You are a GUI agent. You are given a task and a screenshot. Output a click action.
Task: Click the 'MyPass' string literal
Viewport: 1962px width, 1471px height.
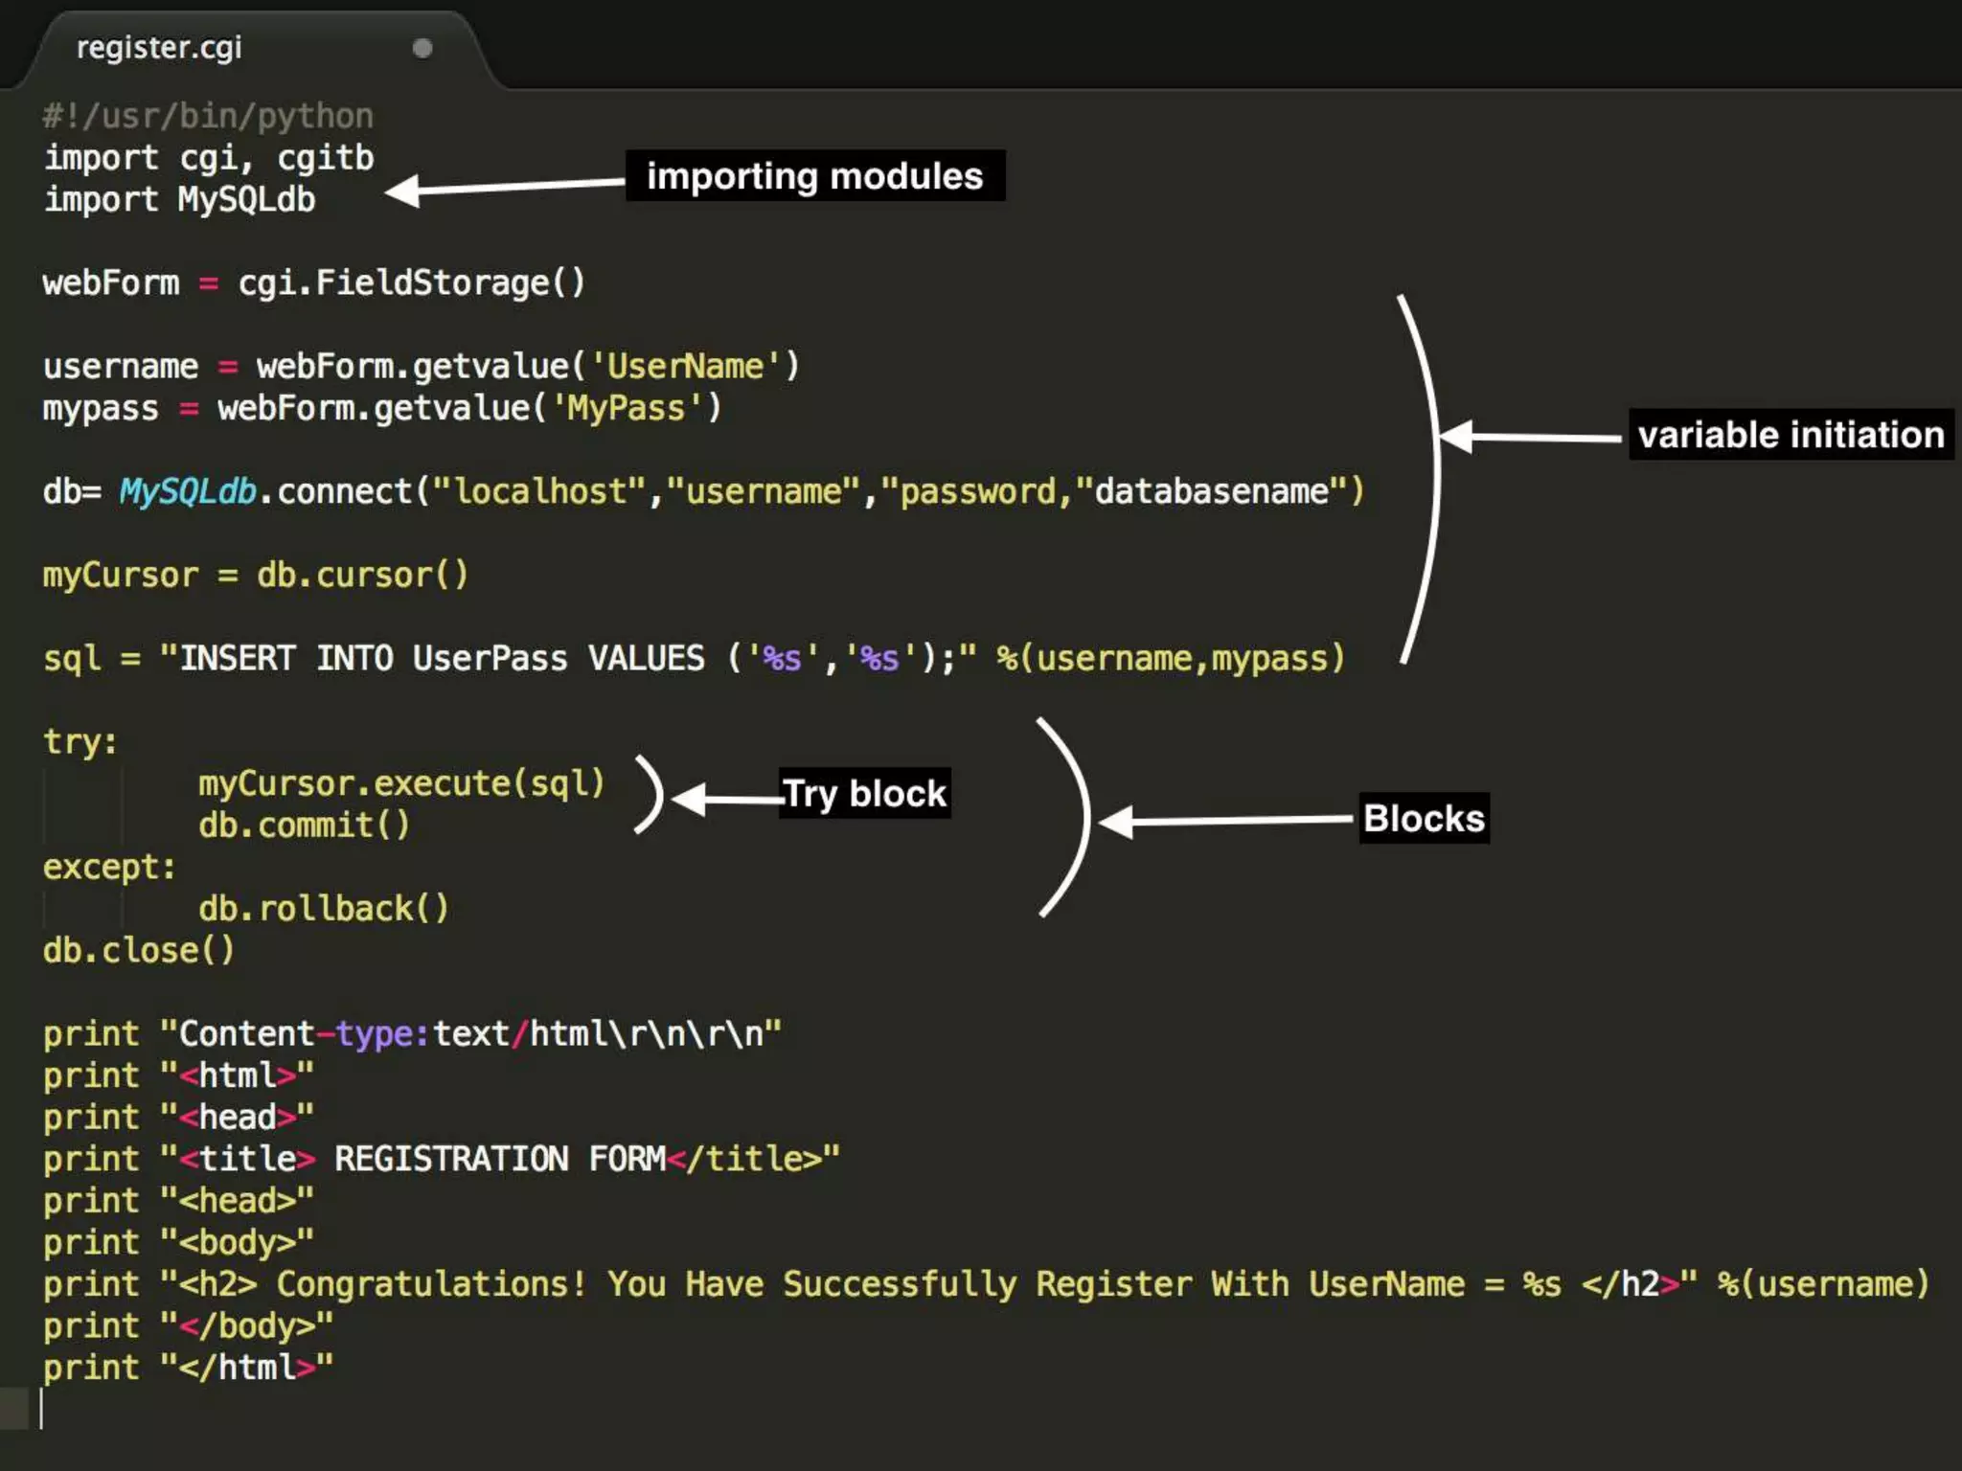[627, 409]
